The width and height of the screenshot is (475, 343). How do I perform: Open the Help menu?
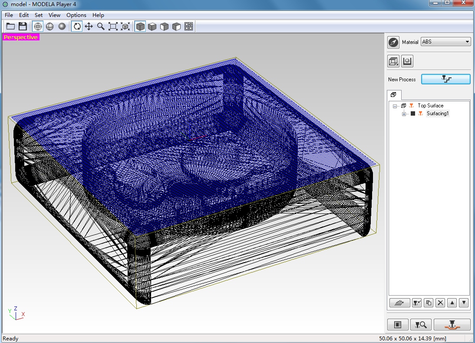coord(98,15)
